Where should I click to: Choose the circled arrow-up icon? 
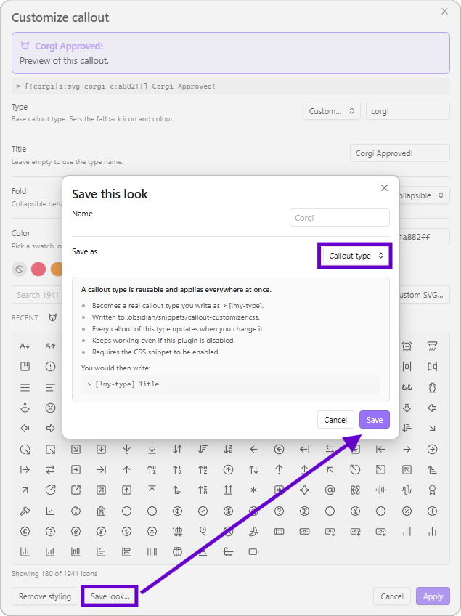point(228,469)
